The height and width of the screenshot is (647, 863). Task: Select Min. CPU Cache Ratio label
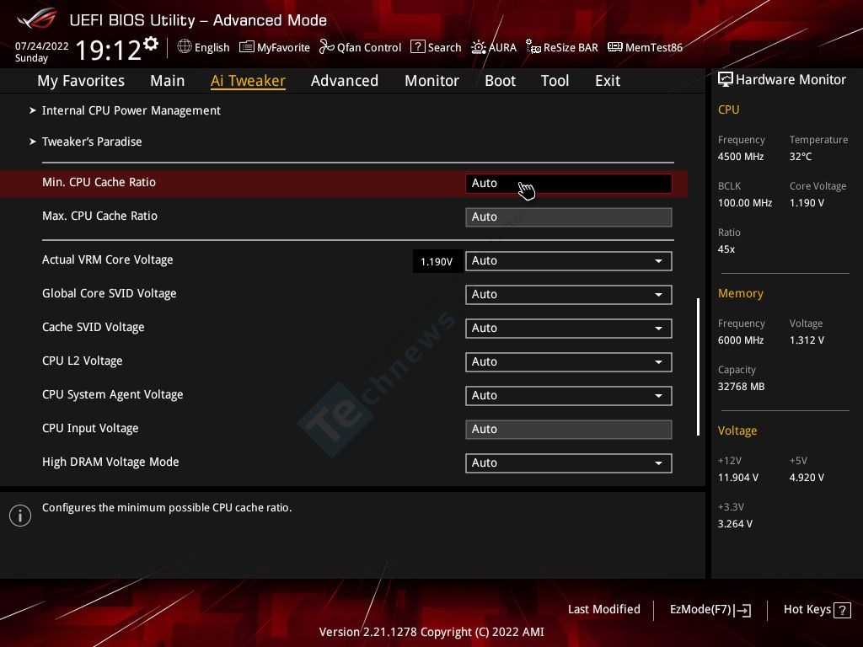pos(99,182)
